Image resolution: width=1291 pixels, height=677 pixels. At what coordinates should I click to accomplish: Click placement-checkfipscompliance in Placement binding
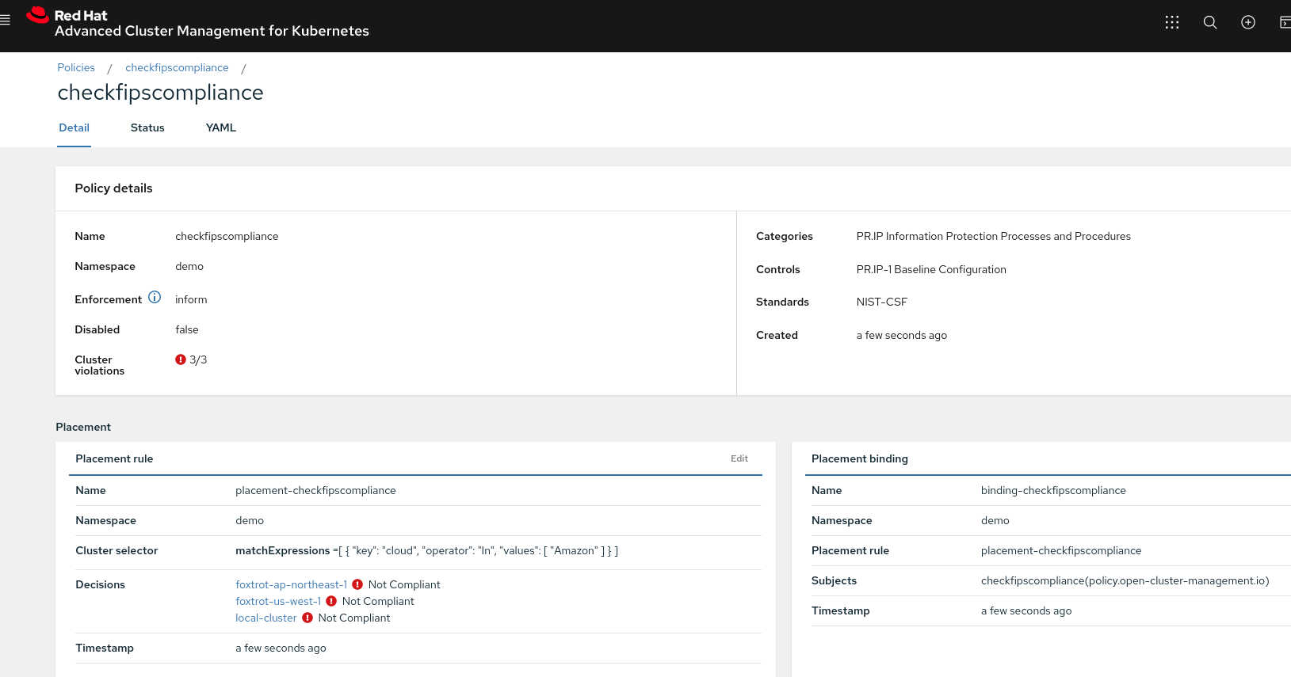[x=1061, y=550]
